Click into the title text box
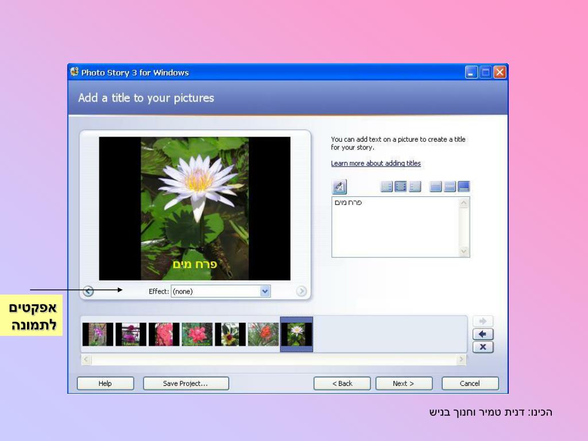 pos(396,227)
